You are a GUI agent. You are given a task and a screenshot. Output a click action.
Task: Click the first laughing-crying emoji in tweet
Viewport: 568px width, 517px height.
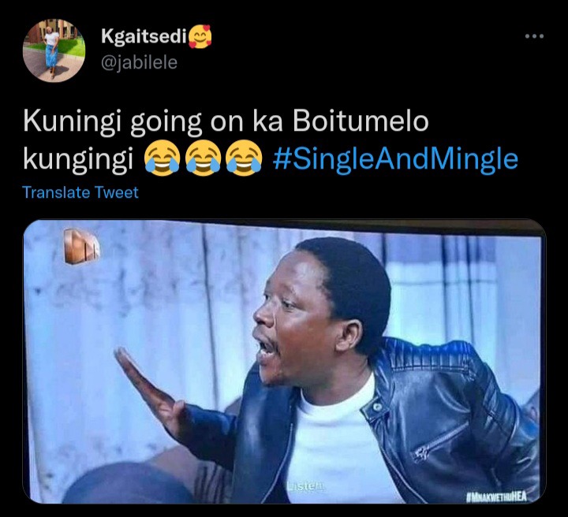point(162,158)
